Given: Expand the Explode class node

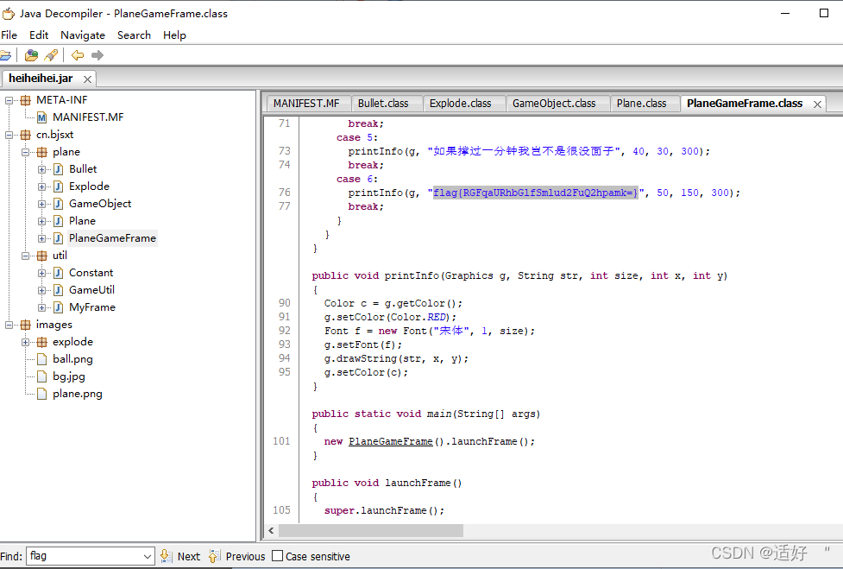Looking at the screenshot, I should coord(41,187).
